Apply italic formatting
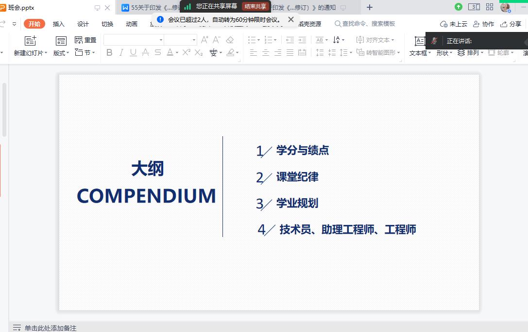 [121, 53]
